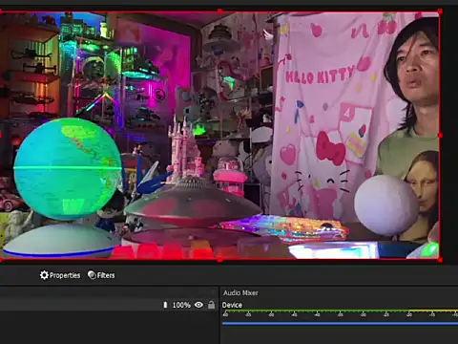Viewport: 458px width, 344px height.
Task: Click the small source type icon before 100%
Action: point(165,305)
